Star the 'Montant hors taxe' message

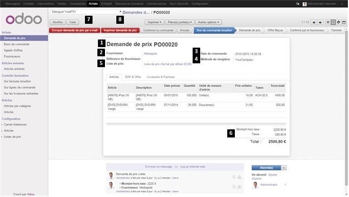(x=234, y=186)
